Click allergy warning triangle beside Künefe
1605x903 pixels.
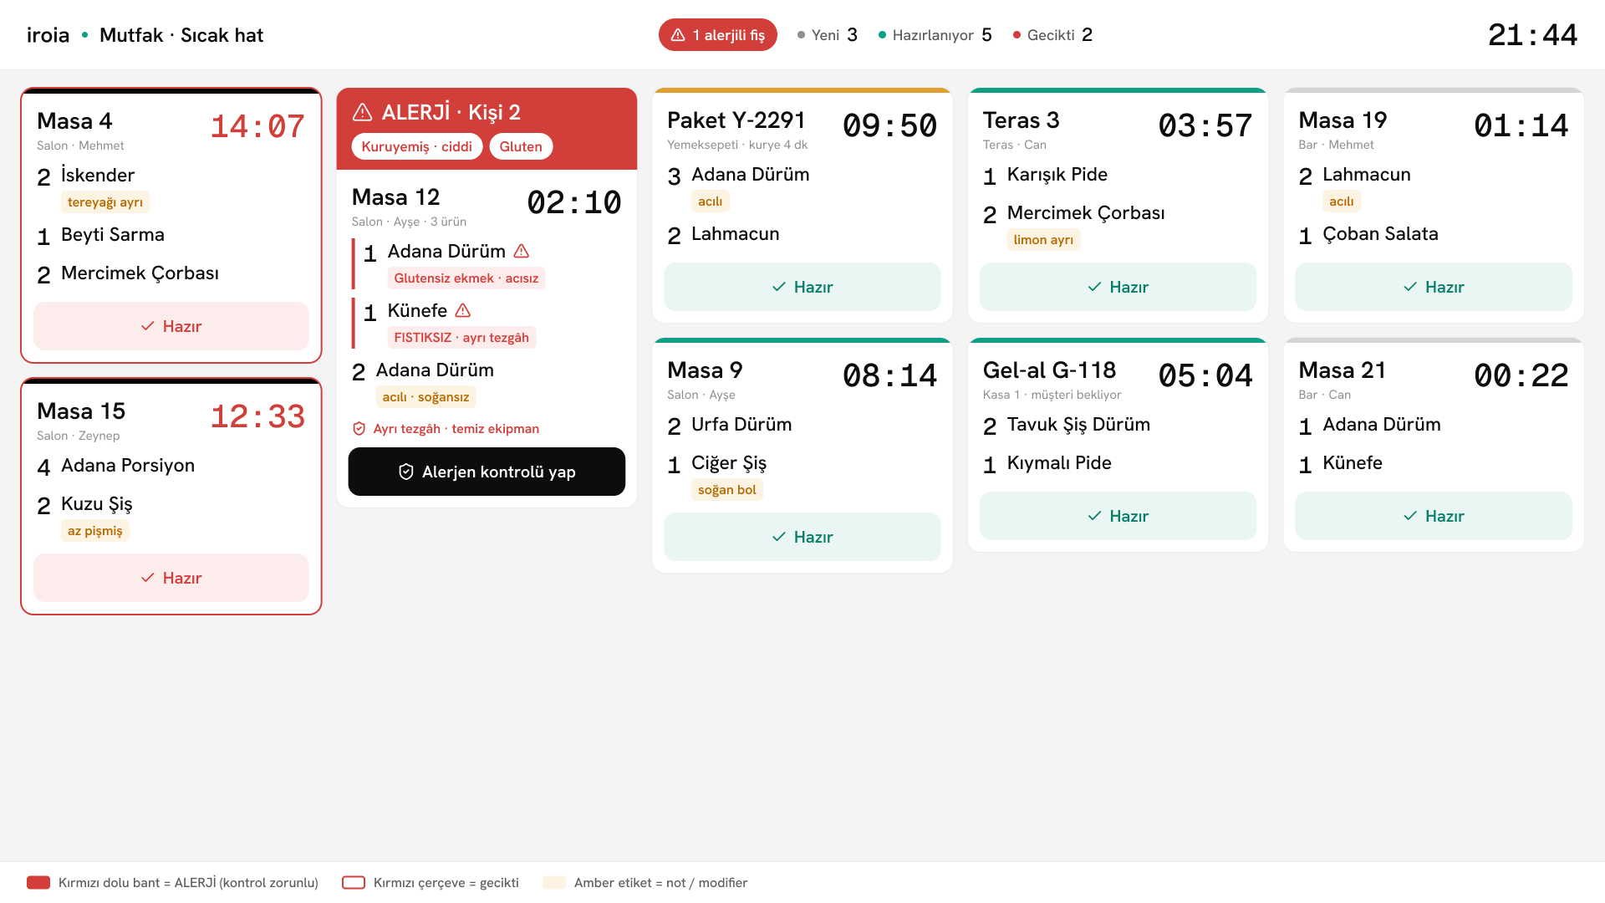(463, 310)
